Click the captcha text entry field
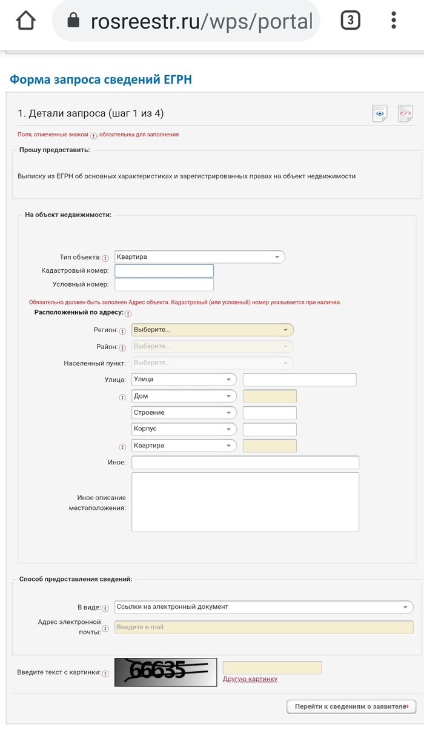This screenshot has height=733, width=424. click(x=272, y=668)
